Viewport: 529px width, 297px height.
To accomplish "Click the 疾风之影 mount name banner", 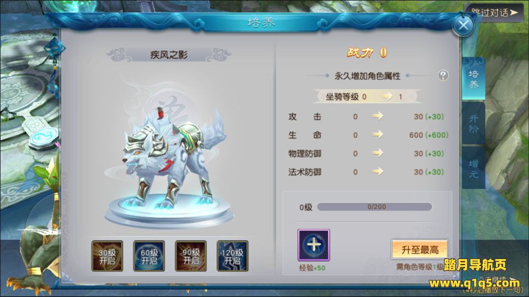I will (x=169, y=54).
